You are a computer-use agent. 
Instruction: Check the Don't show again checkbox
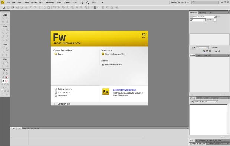point(55,104)
